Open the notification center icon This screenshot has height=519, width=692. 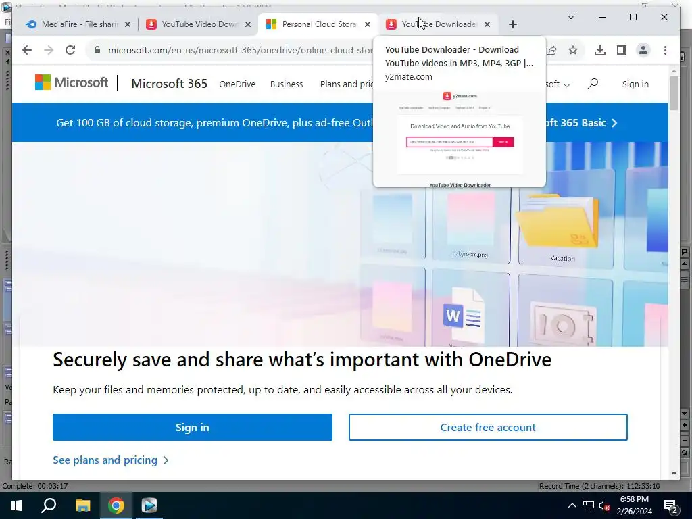pos(671,506)
